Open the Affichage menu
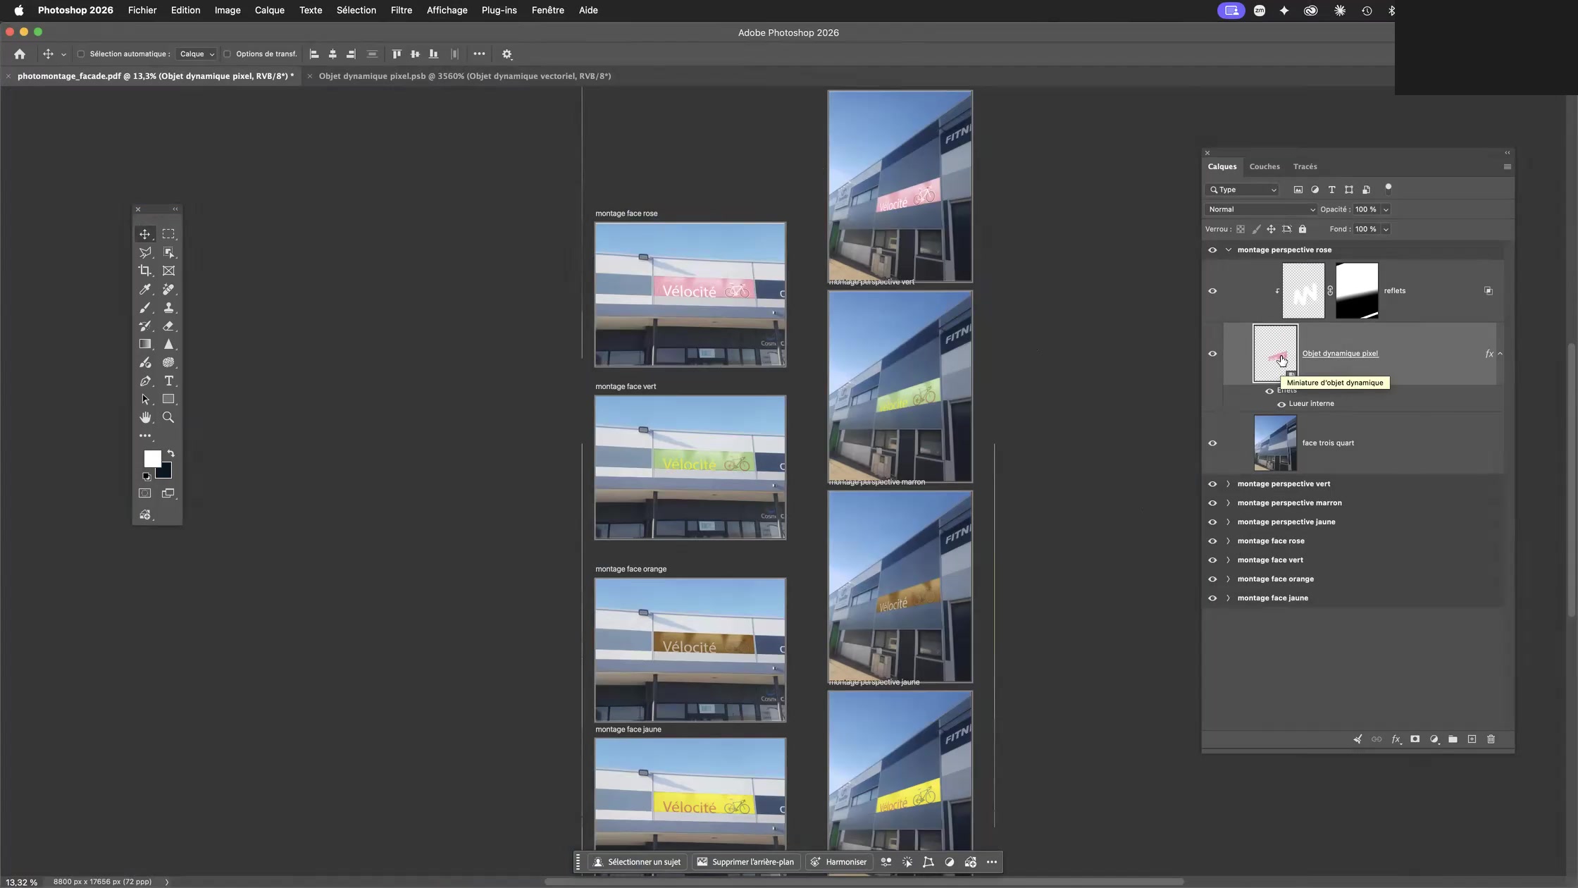Viewport: 1578px width, 888px height. coord(447,11)
